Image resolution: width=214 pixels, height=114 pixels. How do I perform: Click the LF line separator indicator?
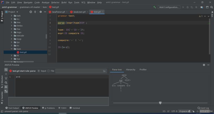tap(168, 111)
